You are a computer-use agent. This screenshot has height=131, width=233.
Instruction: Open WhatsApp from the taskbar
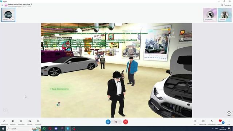44,128
